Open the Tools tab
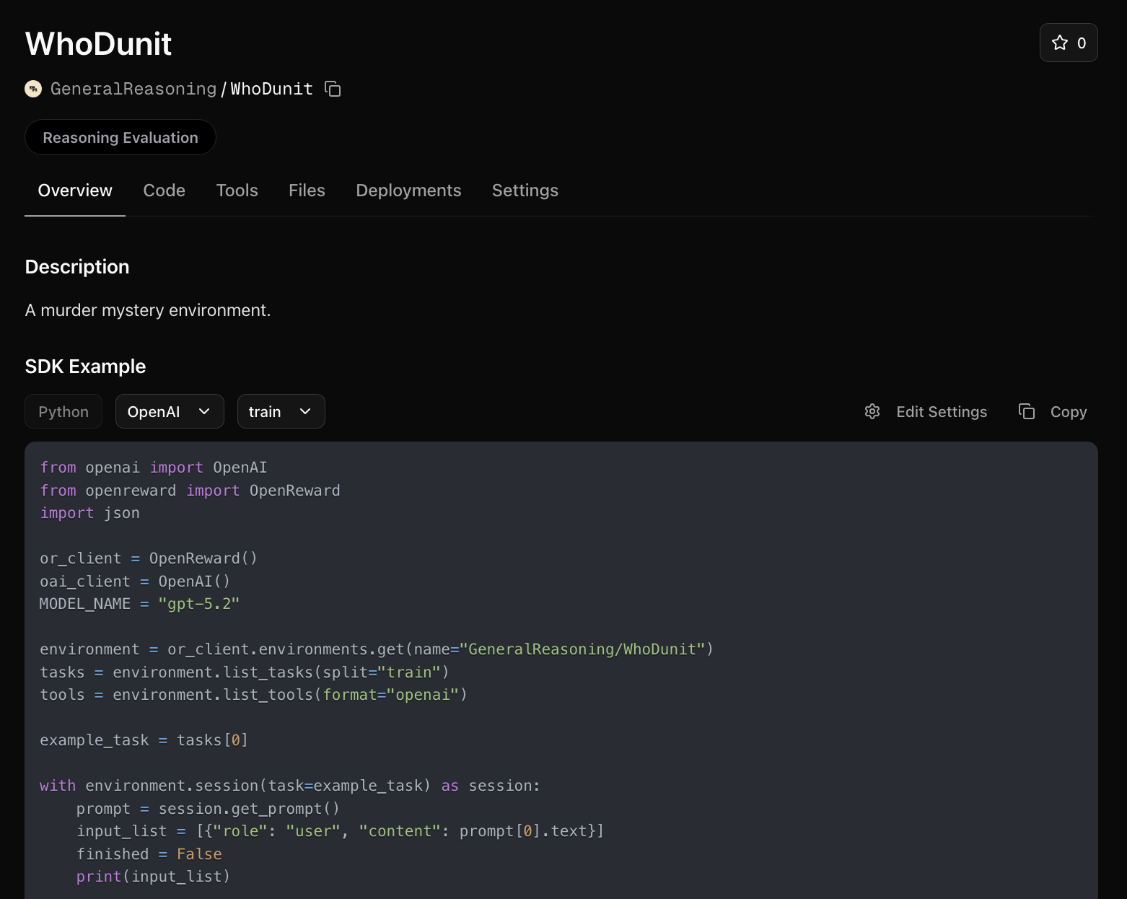 [x=237, y=190]
